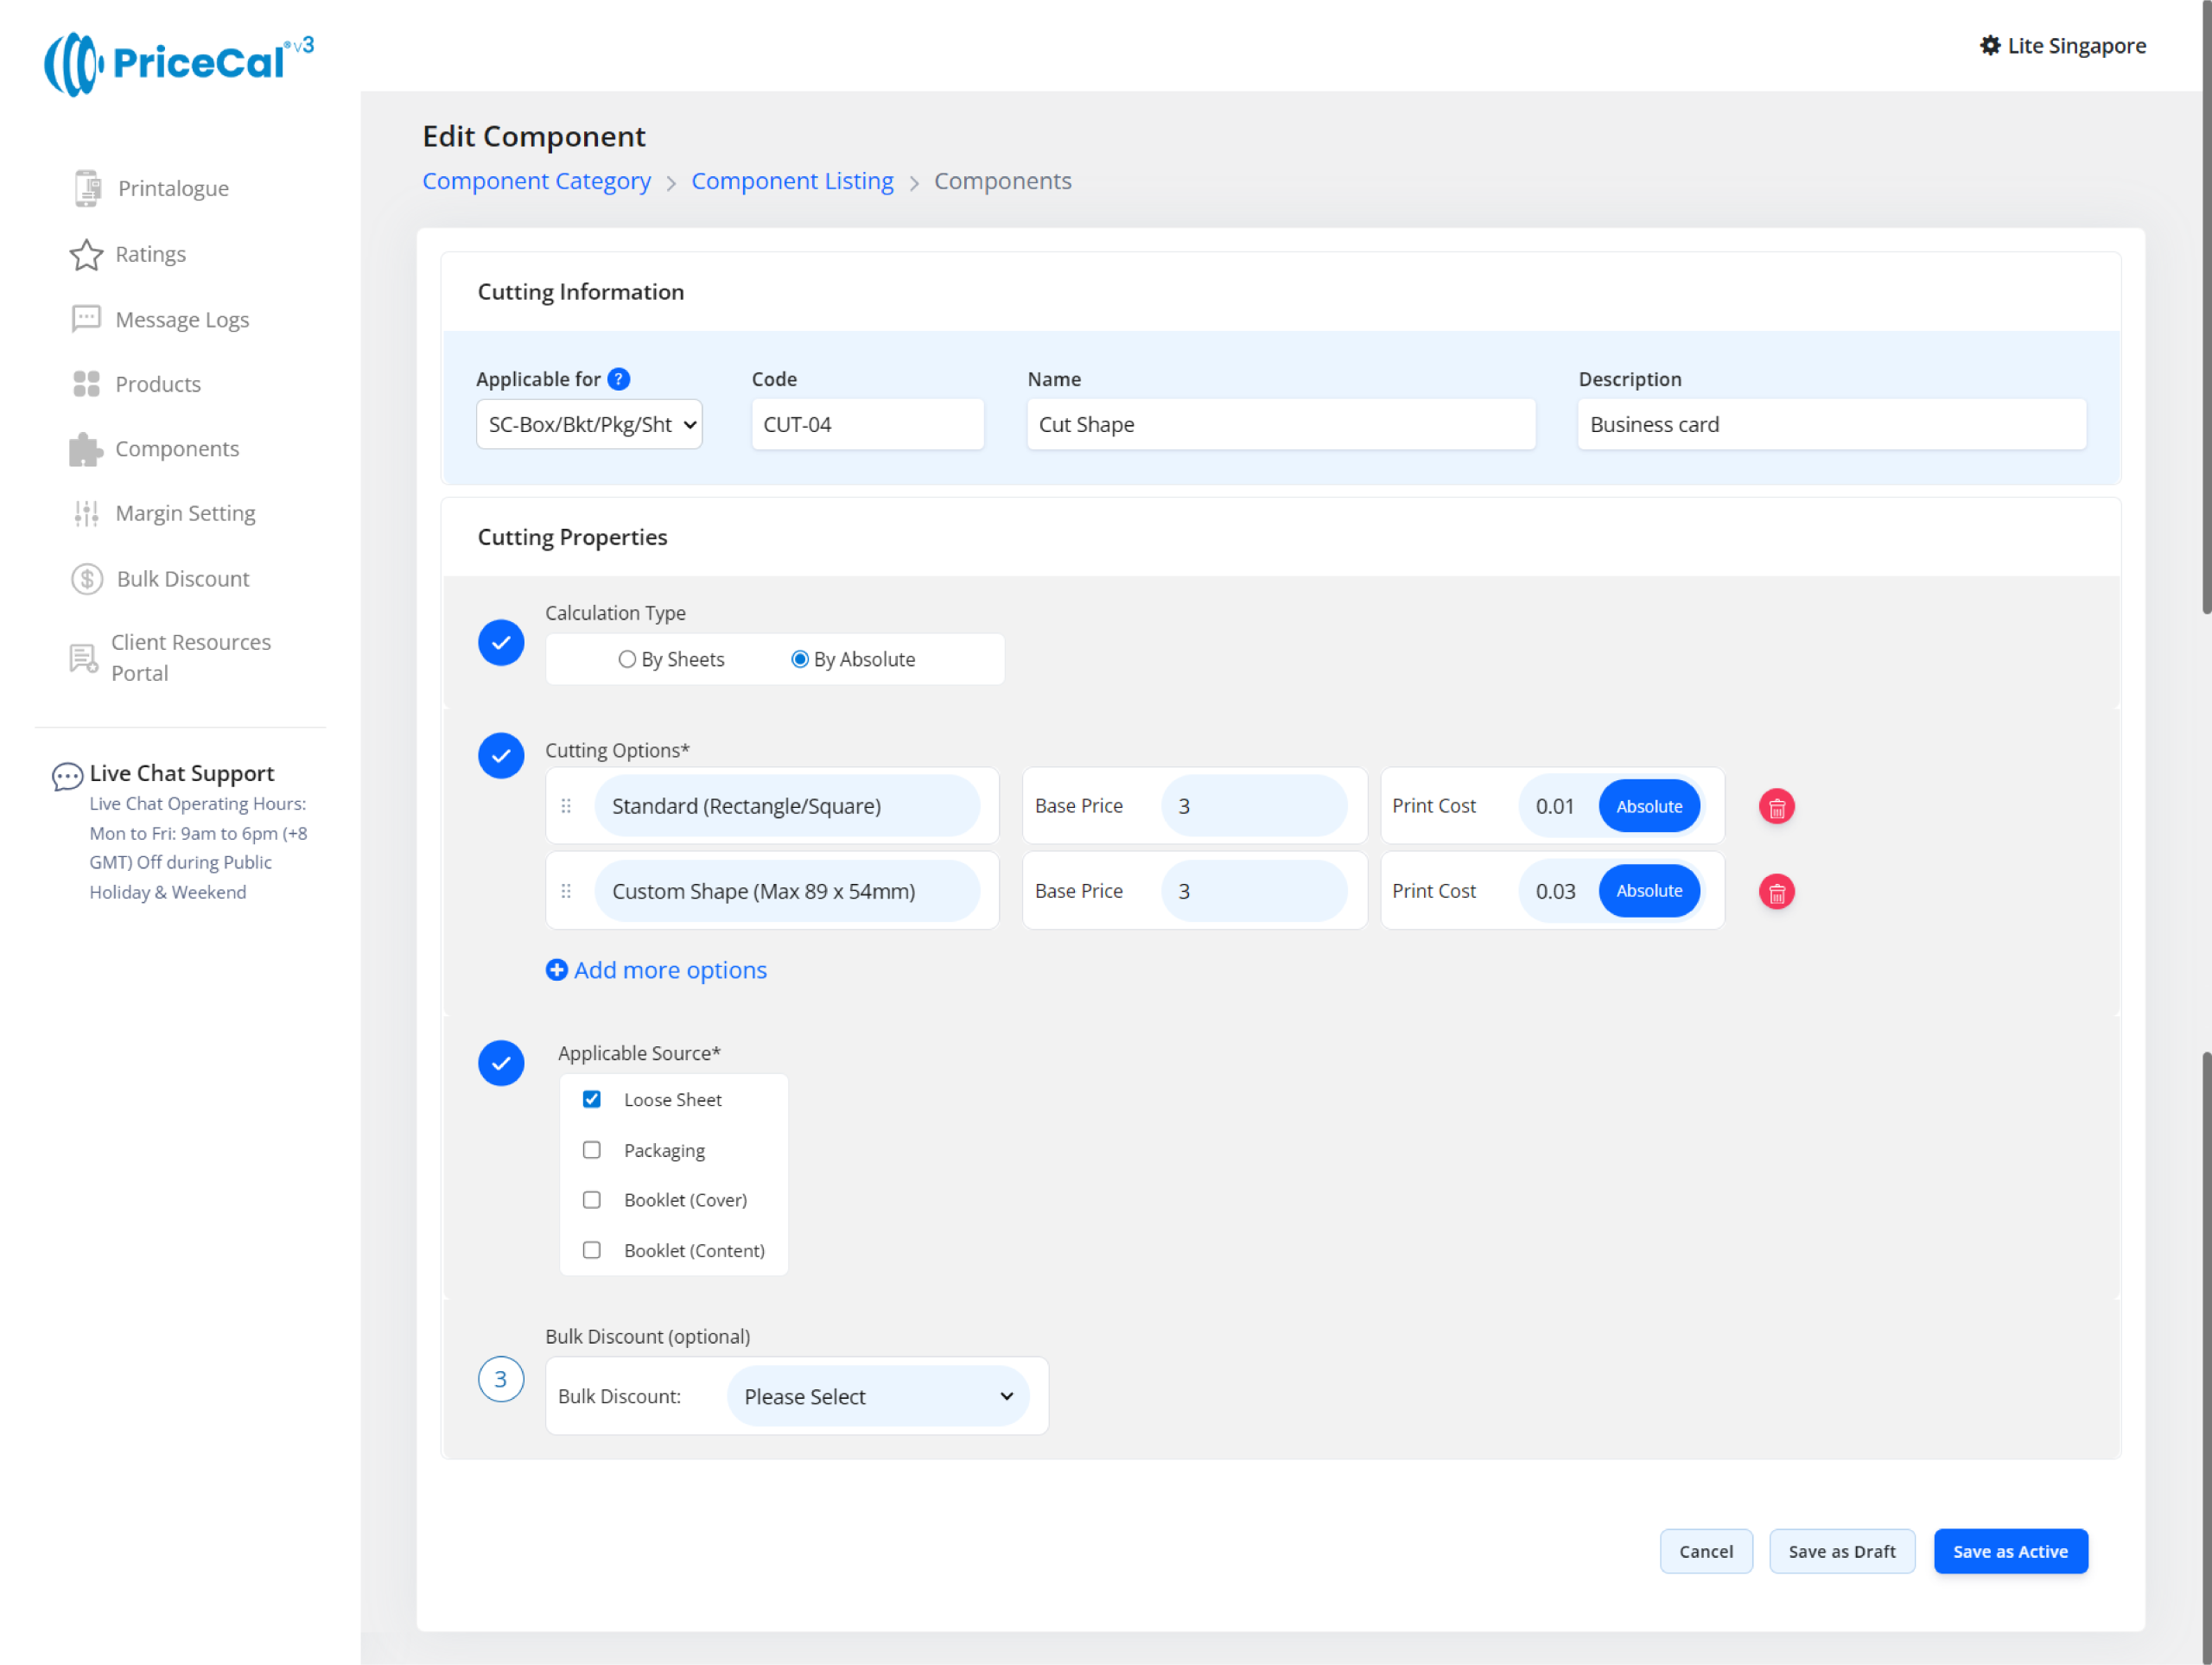Click the help icon beside Applicable for
This screenshot has width=2212, height=1665.
click(619, 379)
